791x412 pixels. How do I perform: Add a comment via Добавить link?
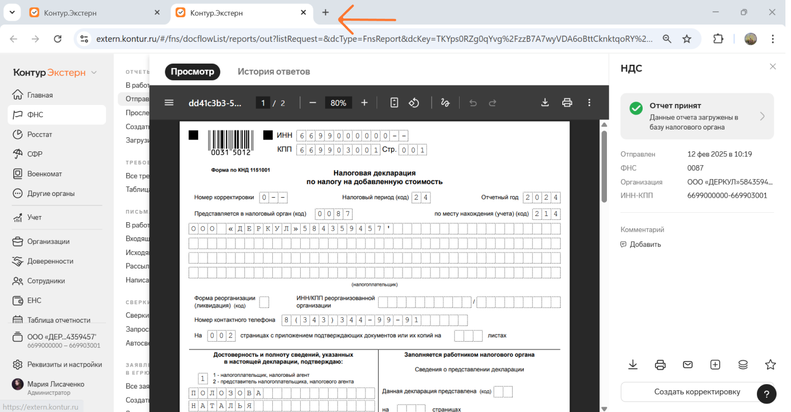click(640, 244)
